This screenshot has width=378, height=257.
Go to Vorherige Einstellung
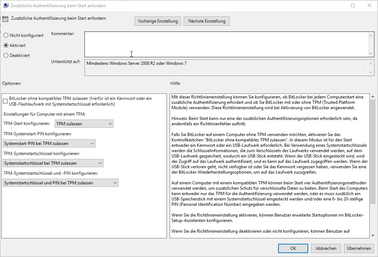pos(157,21)
